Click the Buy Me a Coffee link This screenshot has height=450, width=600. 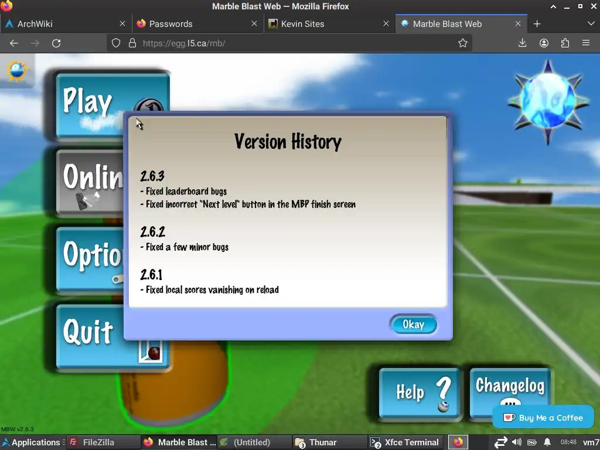pos(543,417)
